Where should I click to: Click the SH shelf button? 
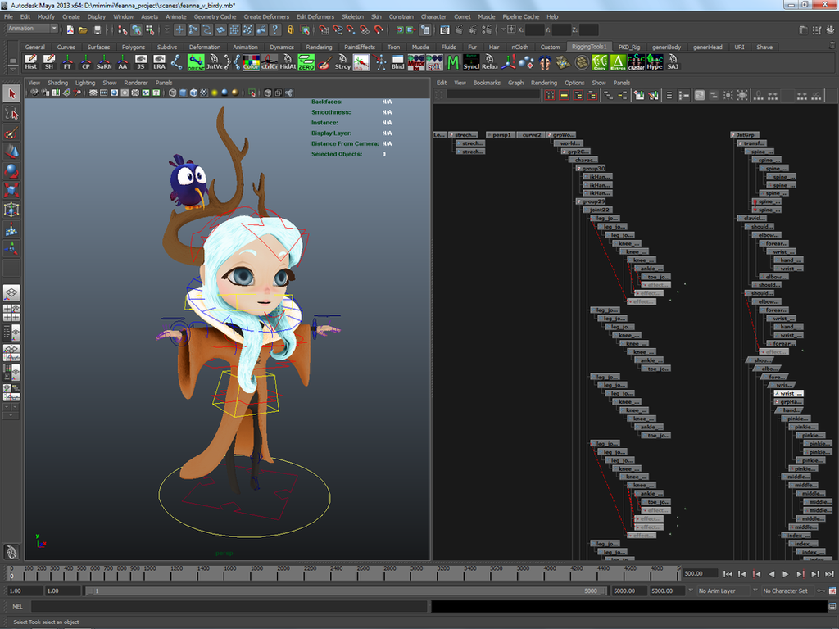pos(49,62)
